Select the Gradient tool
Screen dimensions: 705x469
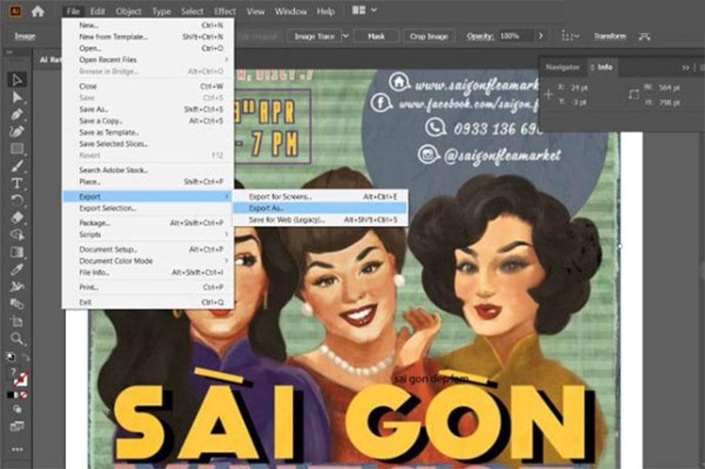point(17,252)
